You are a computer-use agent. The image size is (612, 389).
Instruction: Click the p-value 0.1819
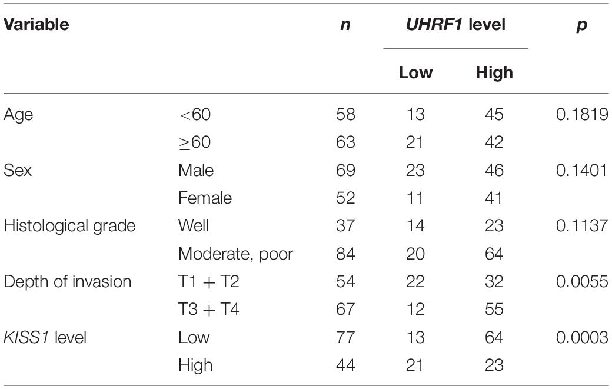point(581,115)
